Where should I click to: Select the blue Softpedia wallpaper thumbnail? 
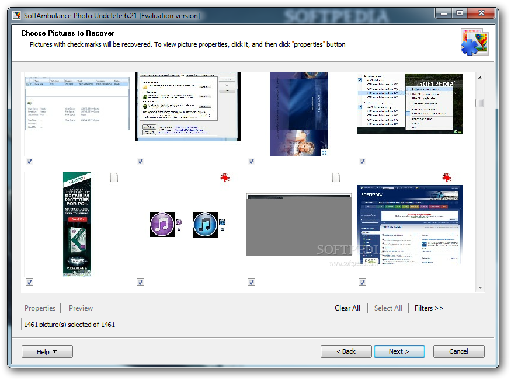[x=299, y=114]
